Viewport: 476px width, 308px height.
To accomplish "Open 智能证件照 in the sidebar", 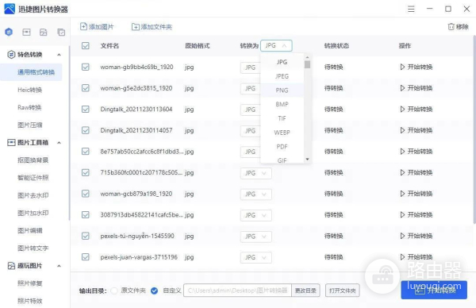I will coord(33,178).
